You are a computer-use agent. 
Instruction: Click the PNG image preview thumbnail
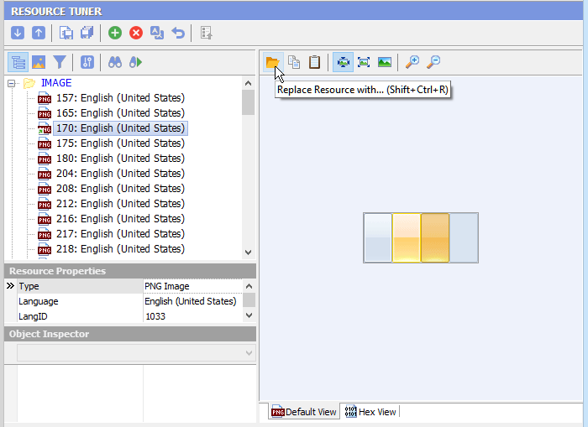pyautogui.click(x=421, y=238)
